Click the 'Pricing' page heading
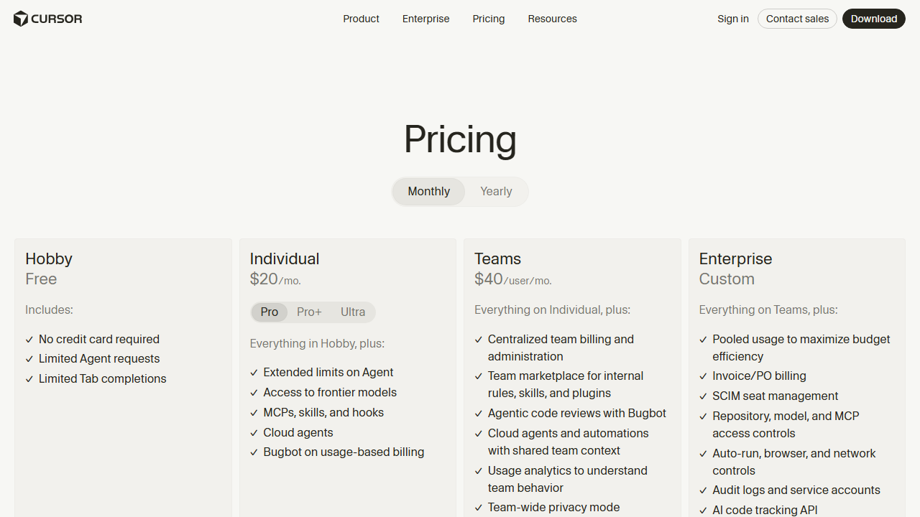The width and height of the screenshot is (920, 517). coord(460,140)
